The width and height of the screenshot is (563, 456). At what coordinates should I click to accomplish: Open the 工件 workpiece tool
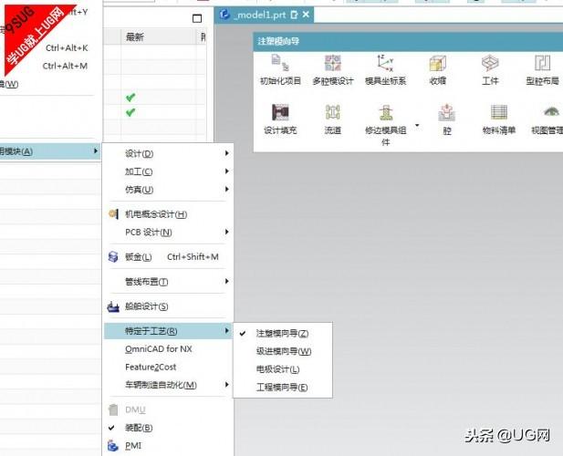pos(490,70)
